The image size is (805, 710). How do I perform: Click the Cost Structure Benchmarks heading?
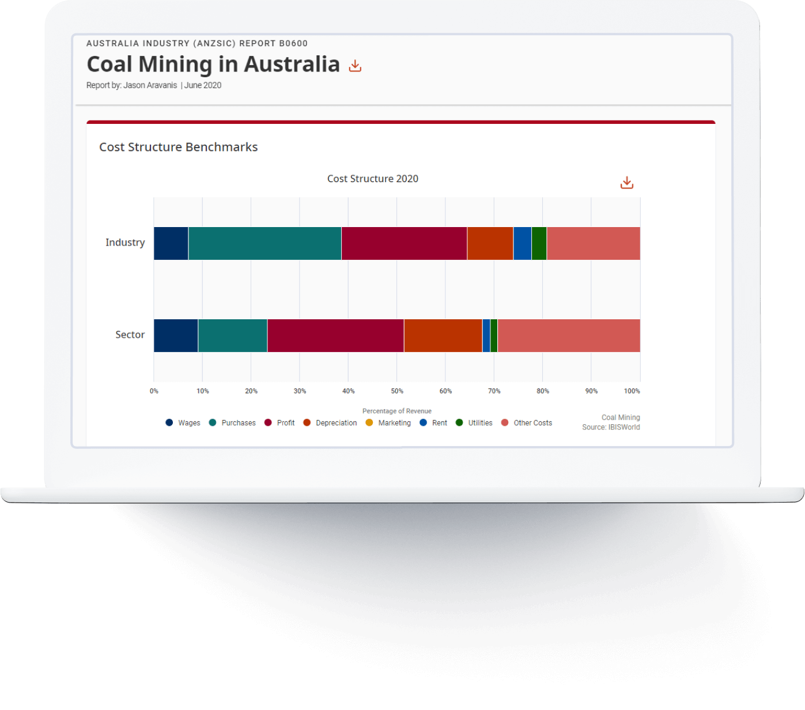point(178,147)
